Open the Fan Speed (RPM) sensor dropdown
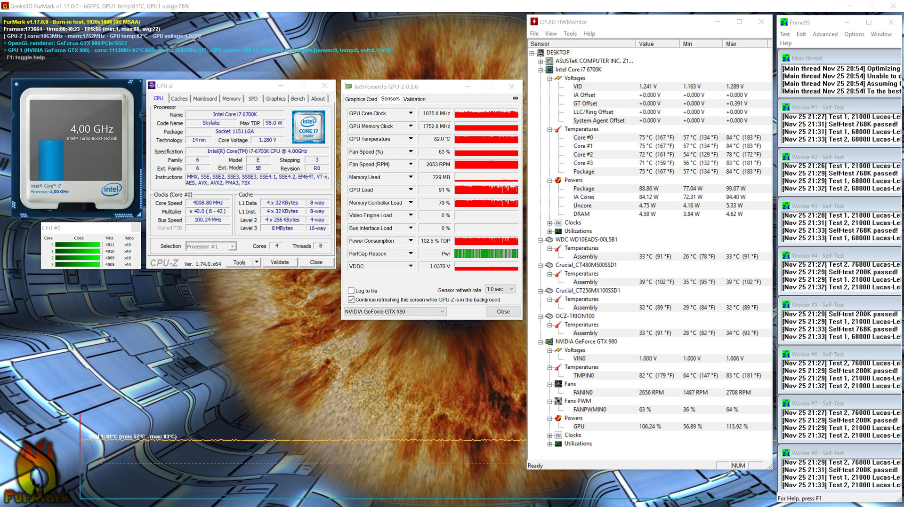904x507 pixels. click(411, 164)
